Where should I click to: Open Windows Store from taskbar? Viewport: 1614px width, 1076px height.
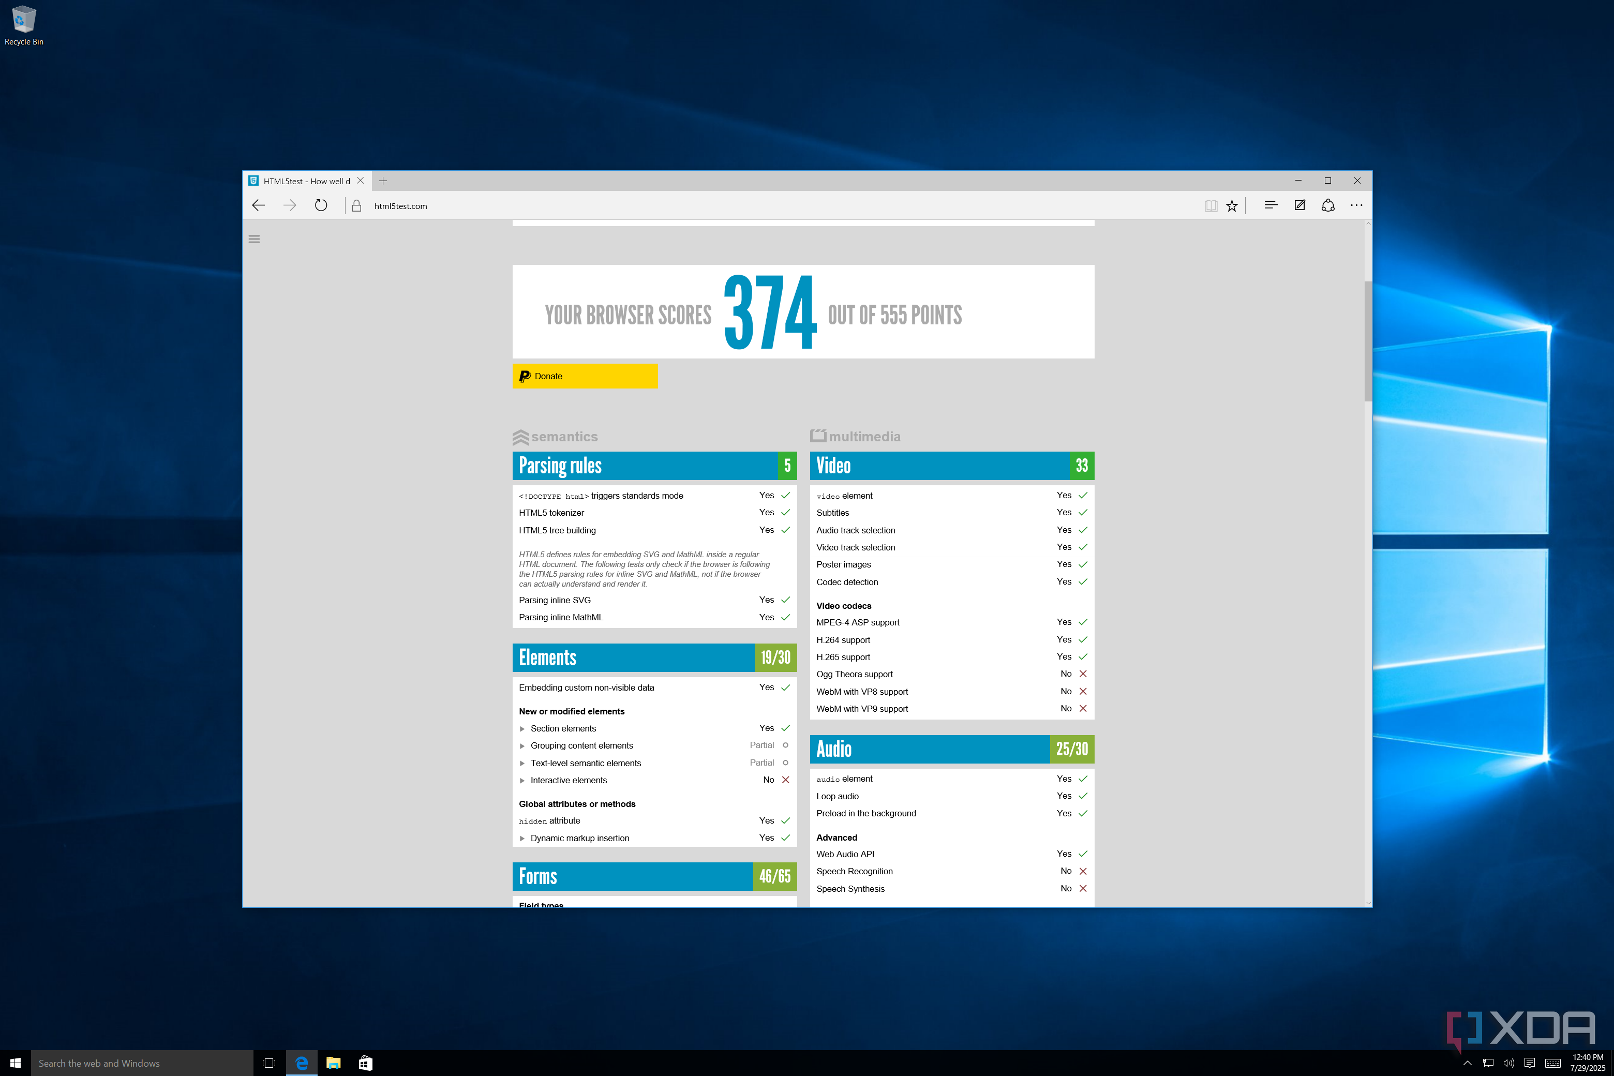click(366, 1063)
